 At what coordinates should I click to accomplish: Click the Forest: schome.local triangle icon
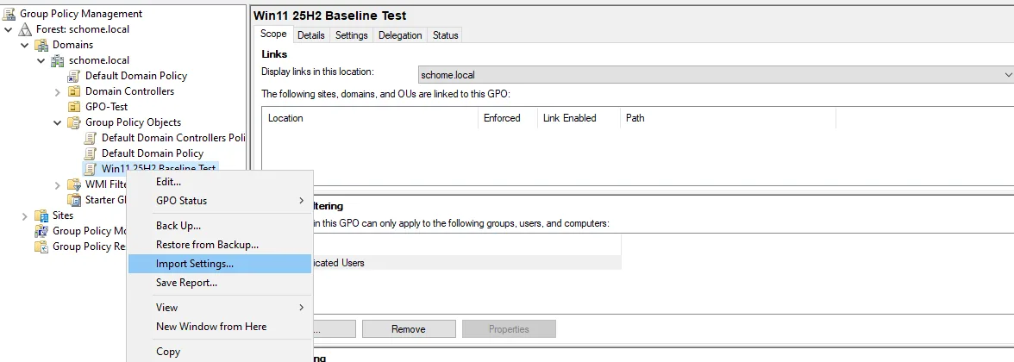(x=25, y=29)
